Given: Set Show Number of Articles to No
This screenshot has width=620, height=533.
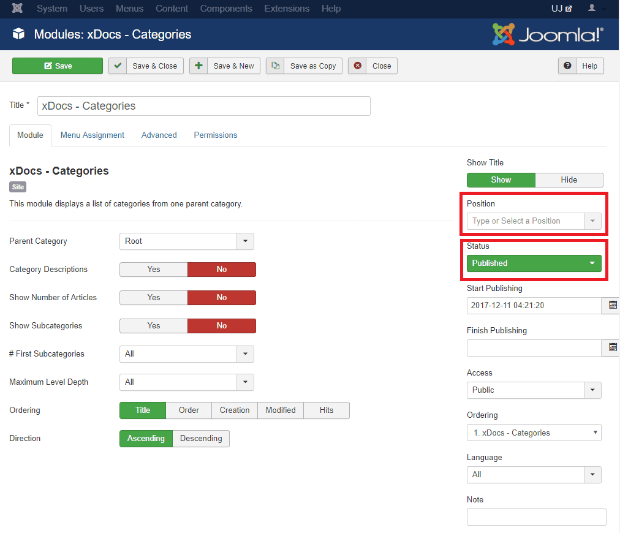Looking at the screenshot, I should click(221, 297).
